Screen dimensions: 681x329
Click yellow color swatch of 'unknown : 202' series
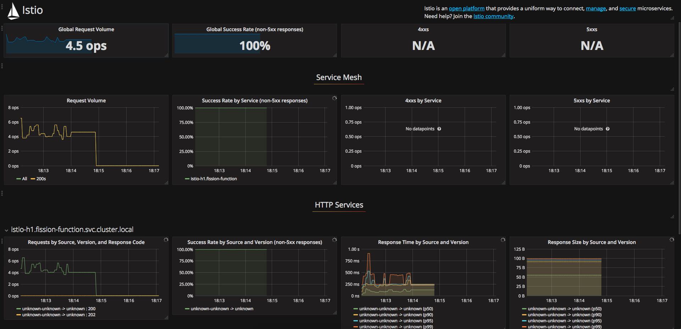18,315
